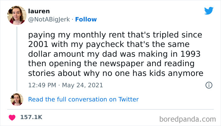The image size is (221, 126).
Task: Click the "12:49 PM" time in the timestamp
Action: pyautogui.click(x=42, y=85)
